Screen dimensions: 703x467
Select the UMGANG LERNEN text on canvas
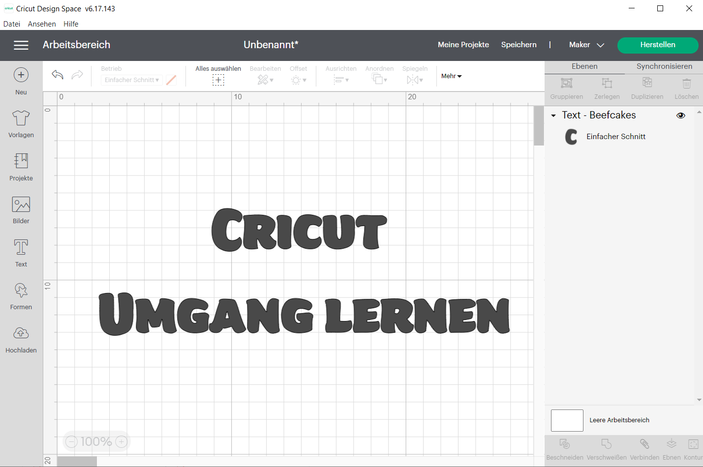pos(304,314)
